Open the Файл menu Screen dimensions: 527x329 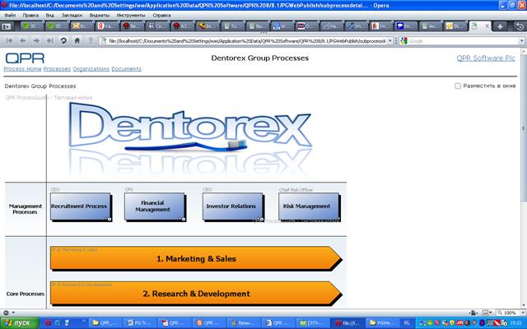pos(11,15)
